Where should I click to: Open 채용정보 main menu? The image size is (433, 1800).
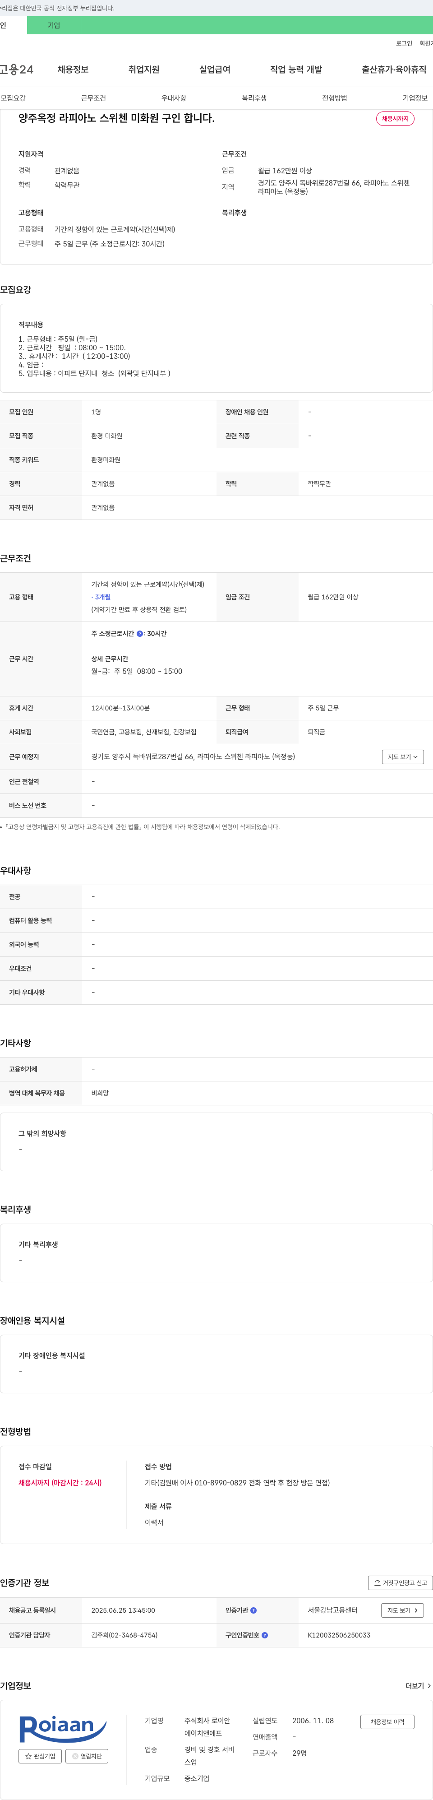point(73,69)
